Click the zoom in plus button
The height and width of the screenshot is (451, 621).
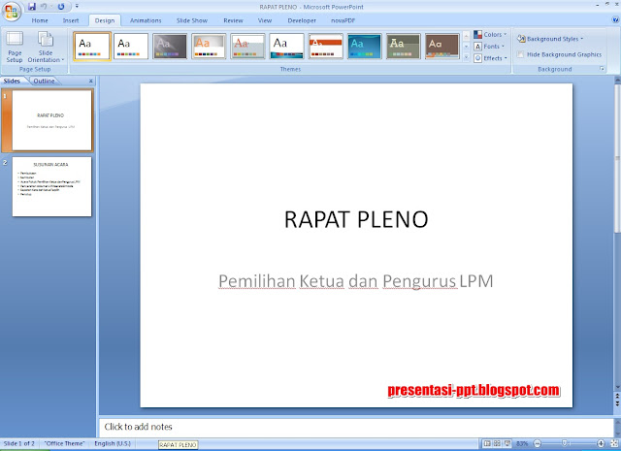tap(599, 443)
